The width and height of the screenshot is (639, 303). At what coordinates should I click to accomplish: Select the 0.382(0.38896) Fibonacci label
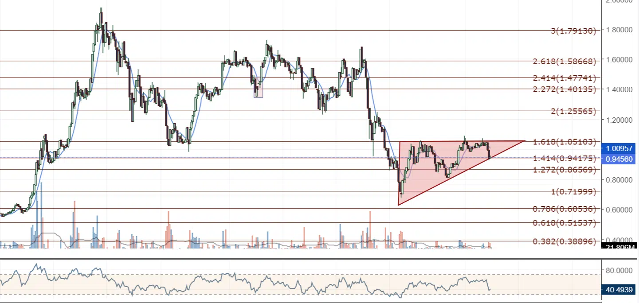coord(565,241)
